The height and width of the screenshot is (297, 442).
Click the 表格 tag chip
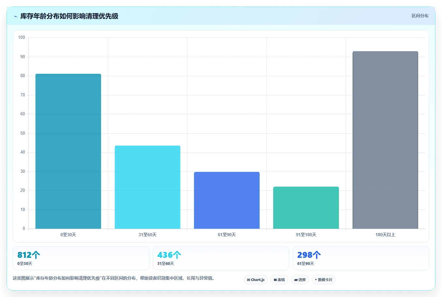coord(279,280)
